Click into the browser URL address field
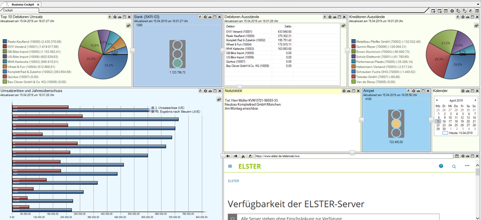The image size is (481, 220). click(354, 156)
